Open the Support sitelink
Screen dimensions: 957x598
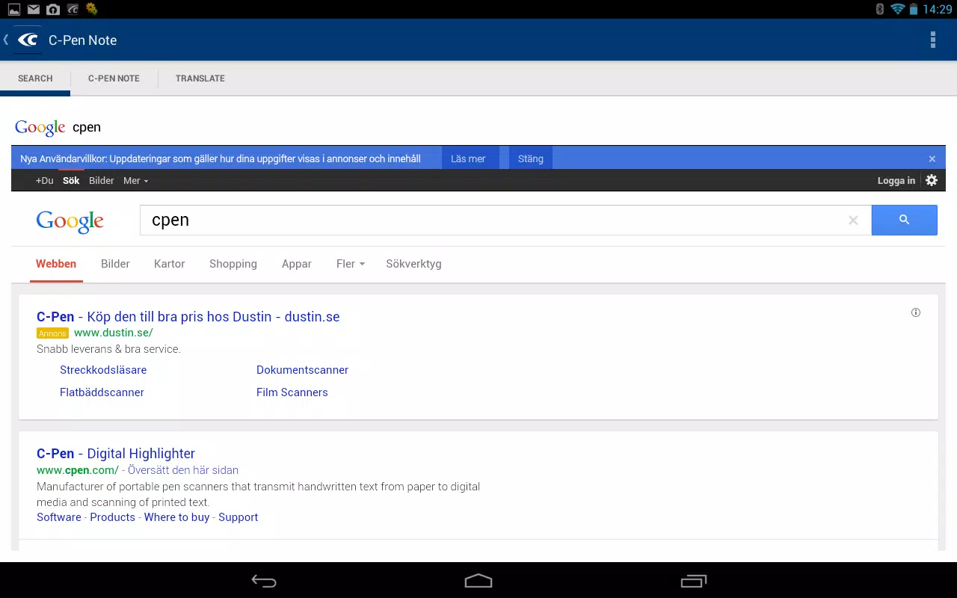point(239,517)
